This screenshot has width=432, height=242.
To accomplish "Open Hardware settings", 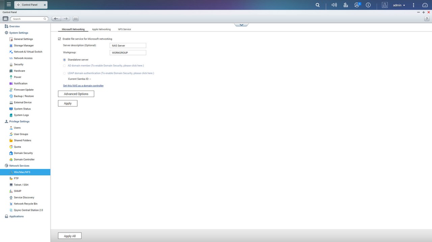I will tap(19, 71).
